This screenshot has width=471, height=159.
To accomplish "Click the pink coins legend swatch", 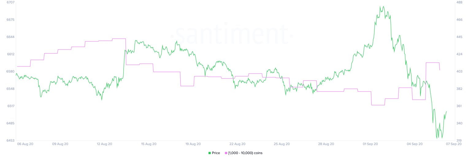I will point(226,153).
